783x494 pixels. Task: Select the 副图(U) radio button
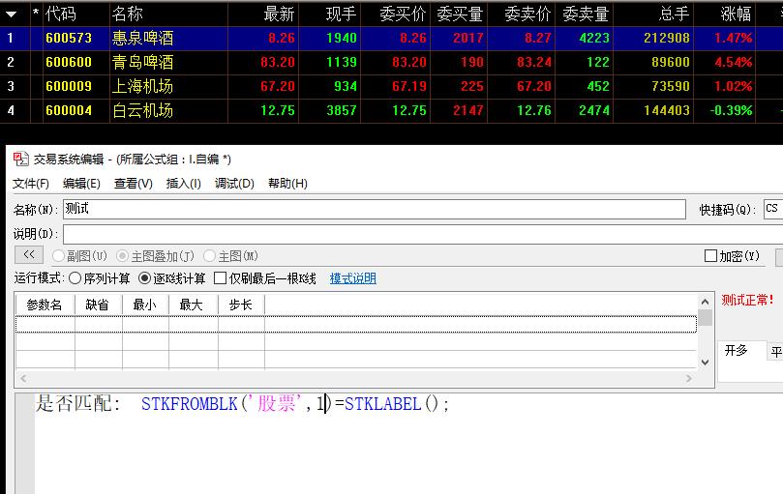tap(58, 256)
